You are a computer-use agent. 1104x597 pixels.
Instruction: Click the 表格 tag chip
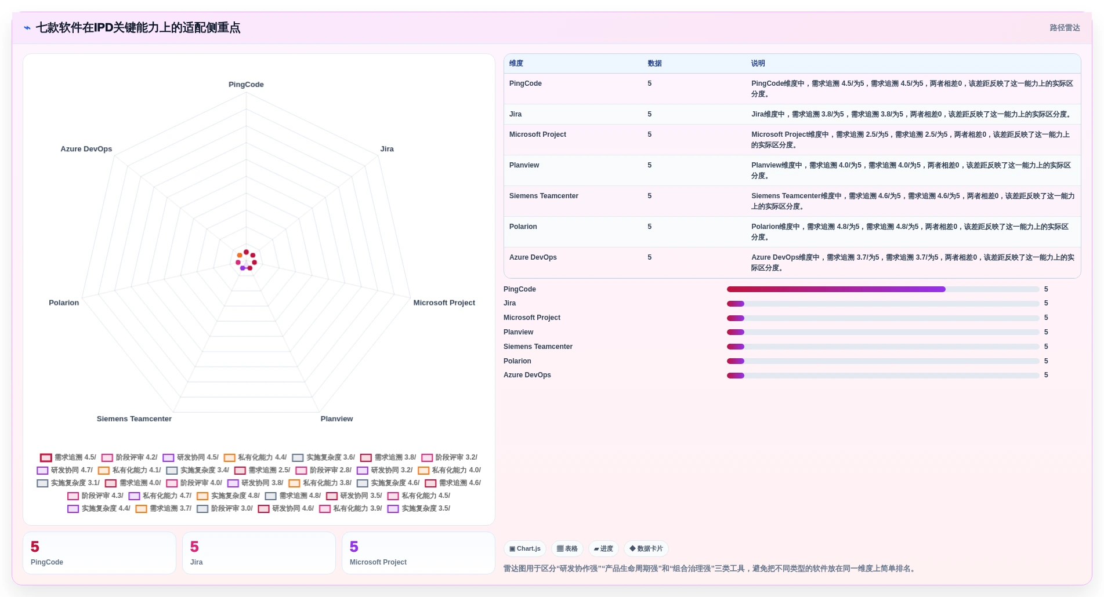[x=567, y=548]
